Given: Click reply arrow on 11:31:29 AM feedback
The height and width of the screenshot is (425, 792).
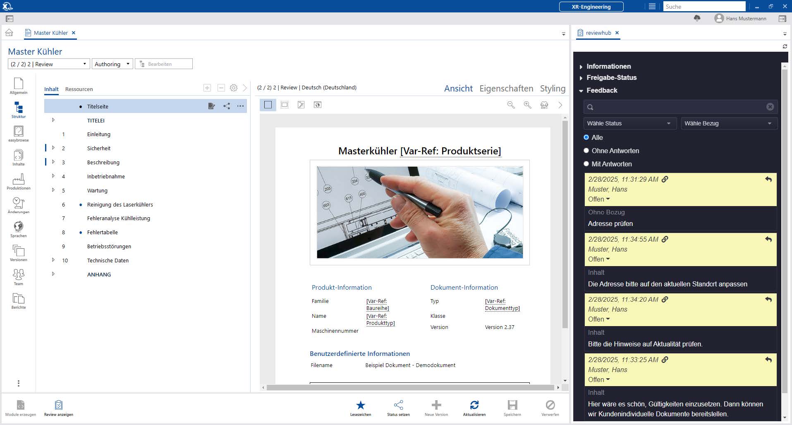Looking at the screenshot, I should point(768,179).
